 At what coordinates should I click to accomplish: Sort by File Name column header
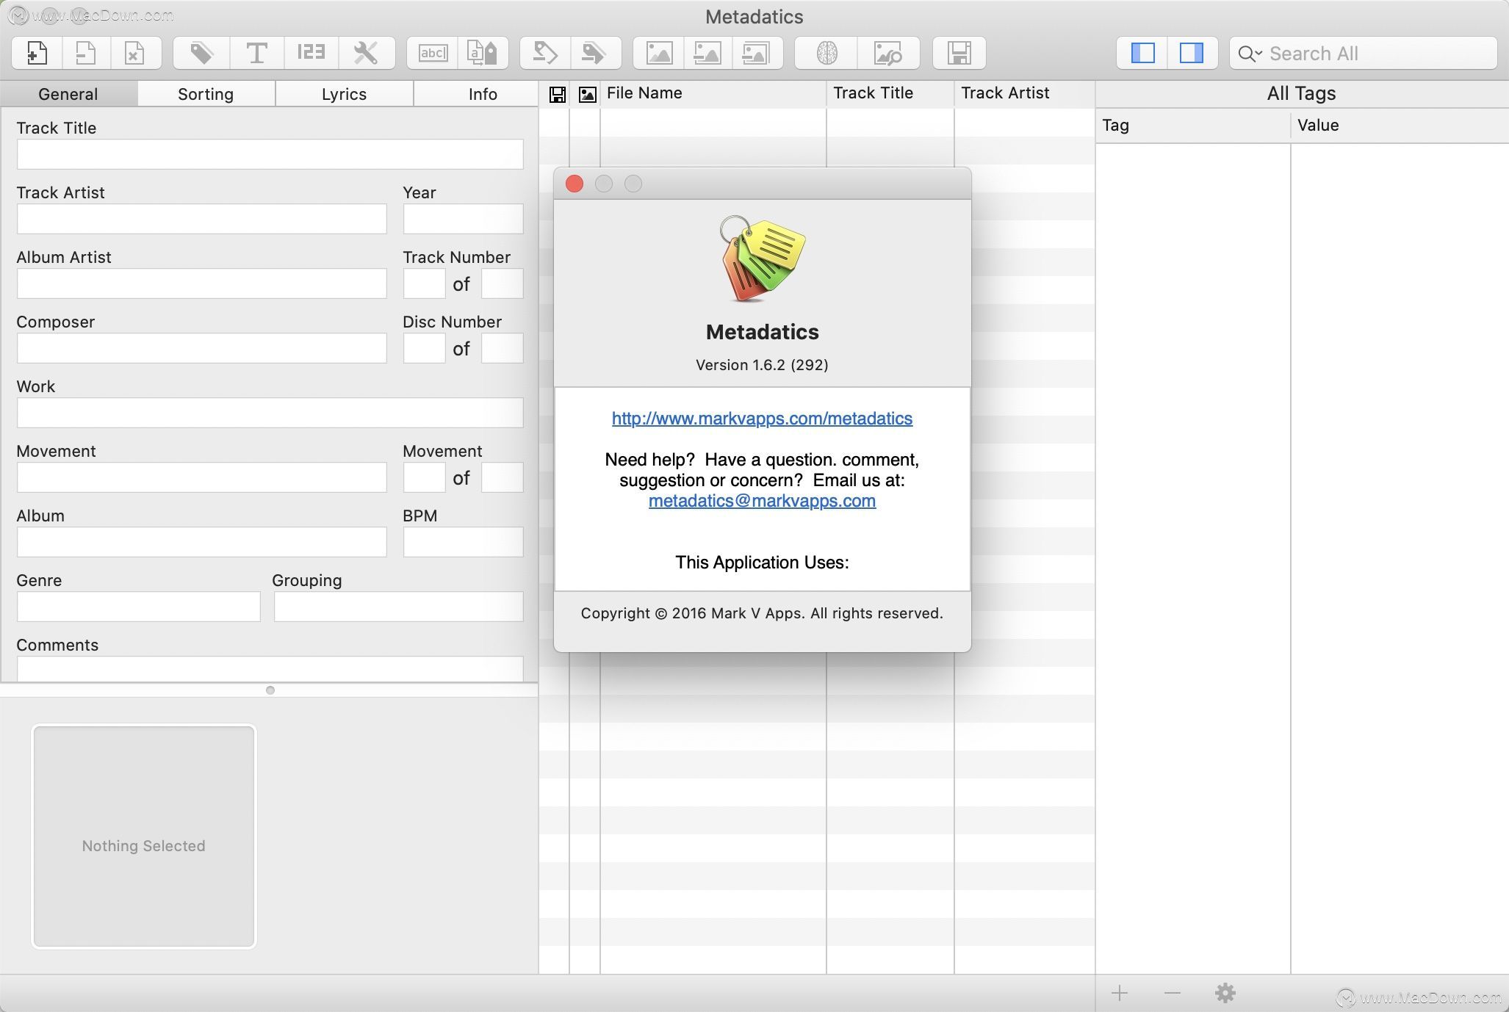[x=713, y=93]
